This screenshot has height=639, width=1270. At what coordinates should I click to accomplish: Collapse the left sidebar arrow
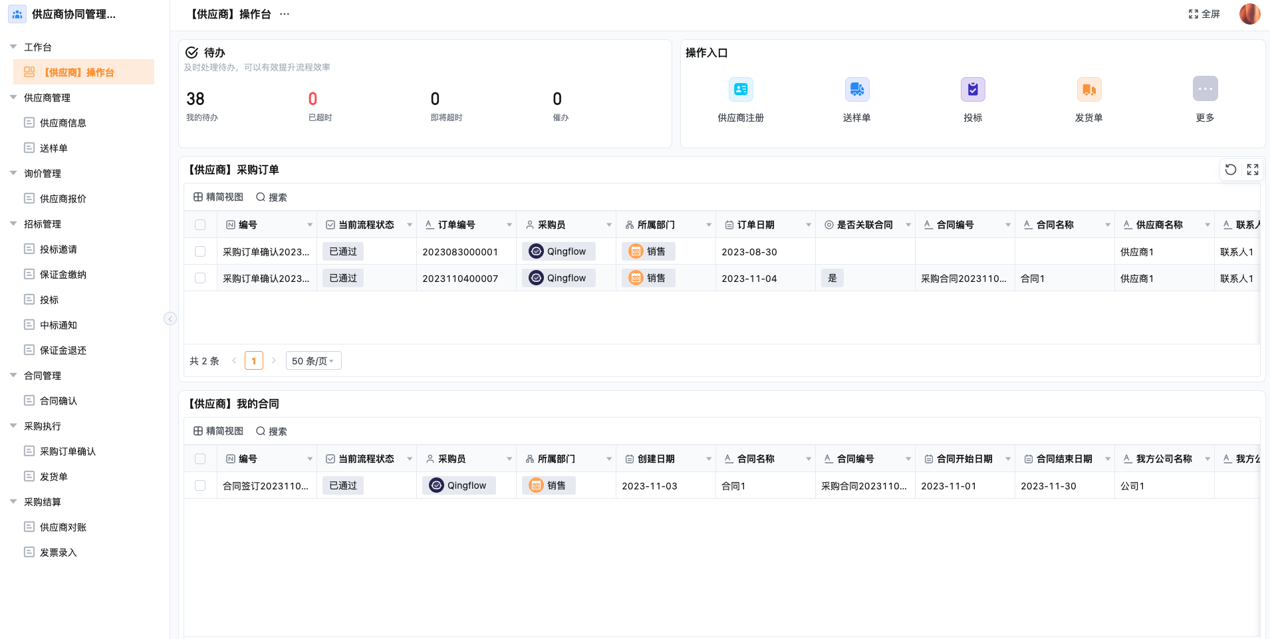point(170,319)
